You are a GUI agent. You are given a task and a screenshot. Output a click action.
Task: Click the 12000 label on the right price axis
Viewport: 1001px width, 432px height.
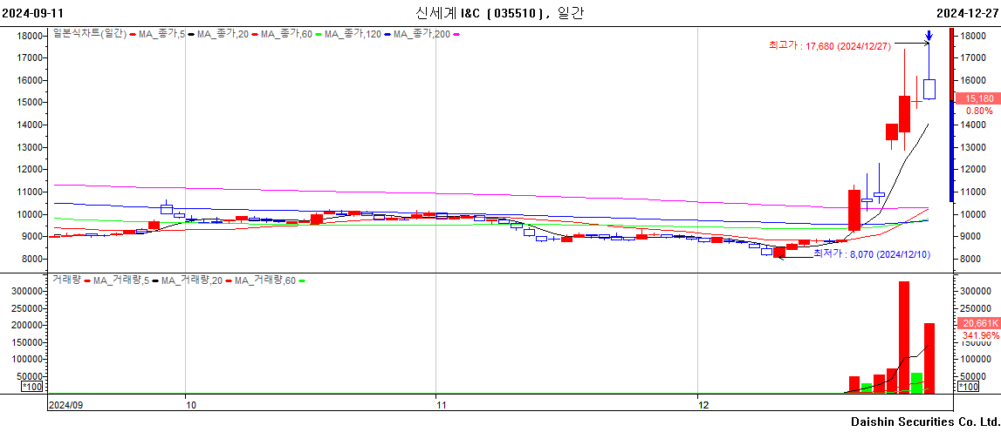974,170
